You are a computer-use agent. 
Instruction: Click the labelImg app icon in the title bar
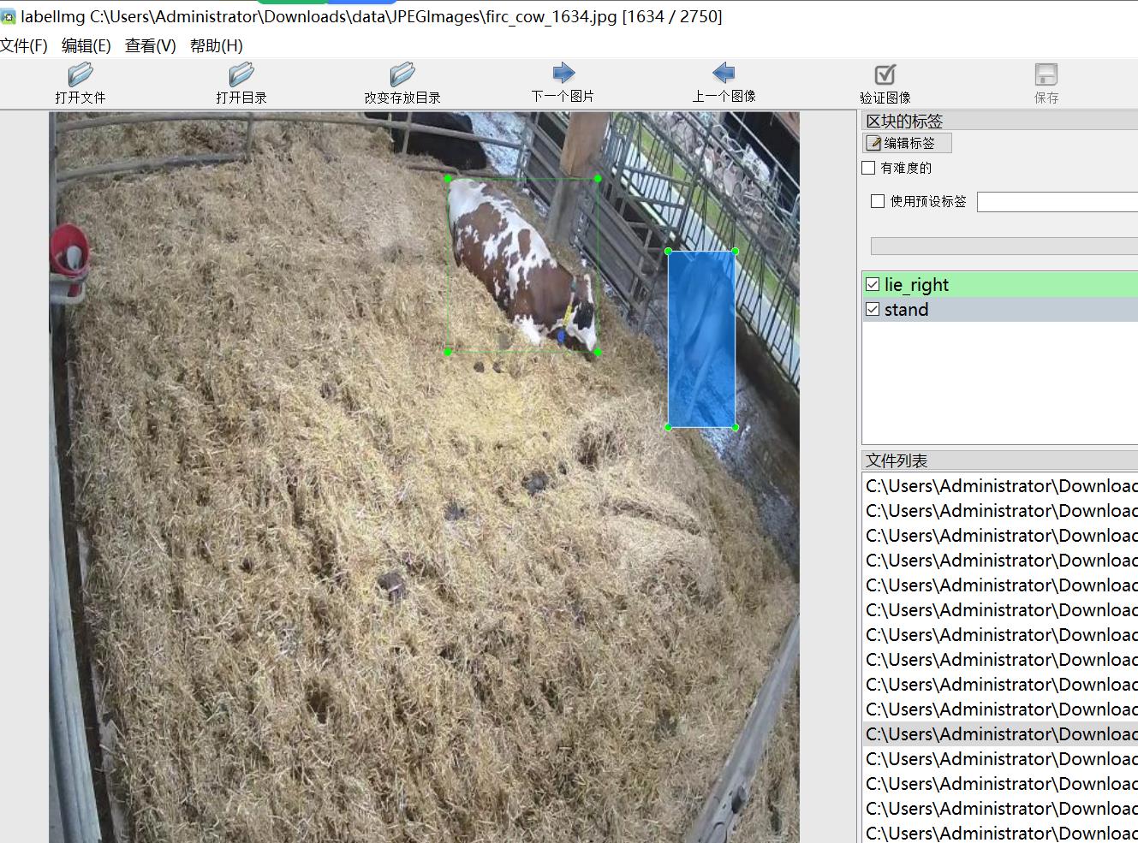click(9, 16)
